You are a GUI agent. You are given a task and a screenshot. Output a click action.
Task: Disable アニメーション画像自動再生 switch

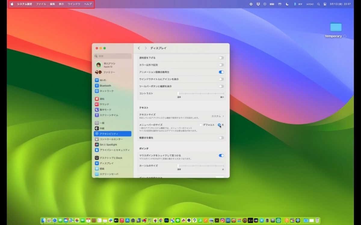(221, 72)
